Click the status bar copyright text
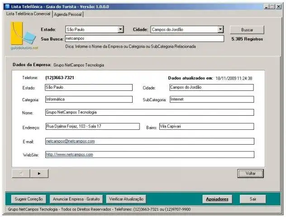The height and width of the screenshot is (217, 286). [x=99, y=209]
